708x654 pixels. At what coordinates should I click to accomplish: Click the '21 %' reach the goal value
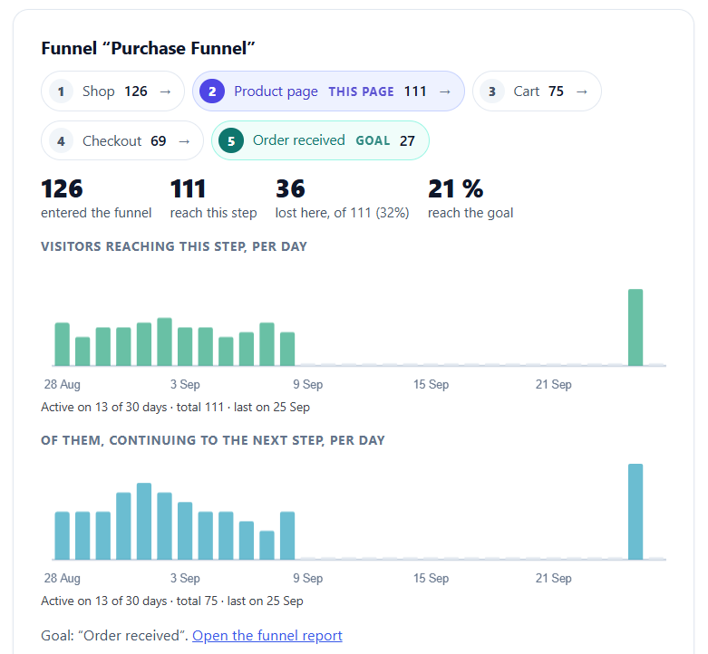coord(456,188)
